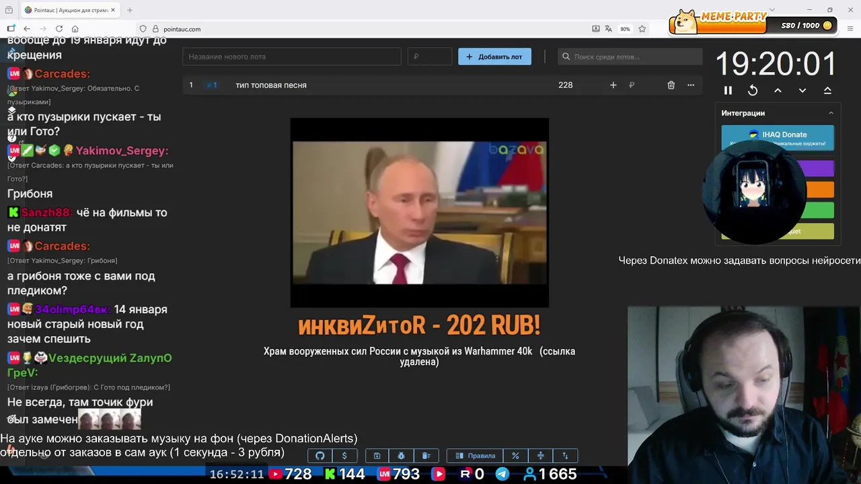
Task: Focus the Поиск среди лотов search box
Action: click(630, 56)
